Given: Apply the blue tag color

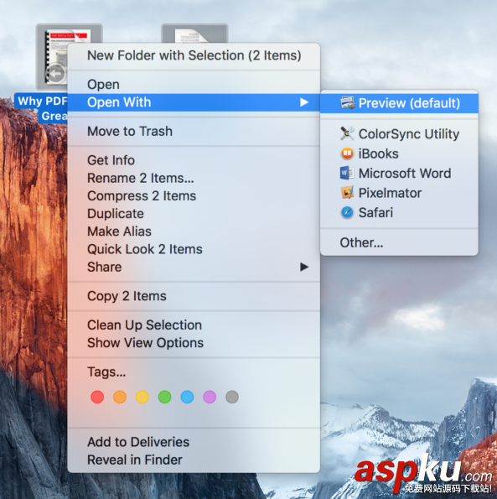Looking at the screenshot, I should coord(187,397).
